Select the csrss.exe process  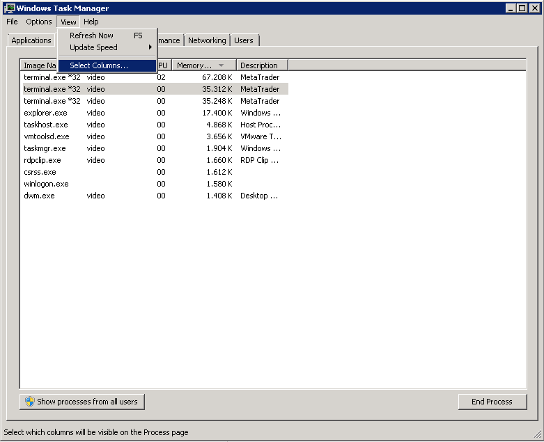[155, 172]
